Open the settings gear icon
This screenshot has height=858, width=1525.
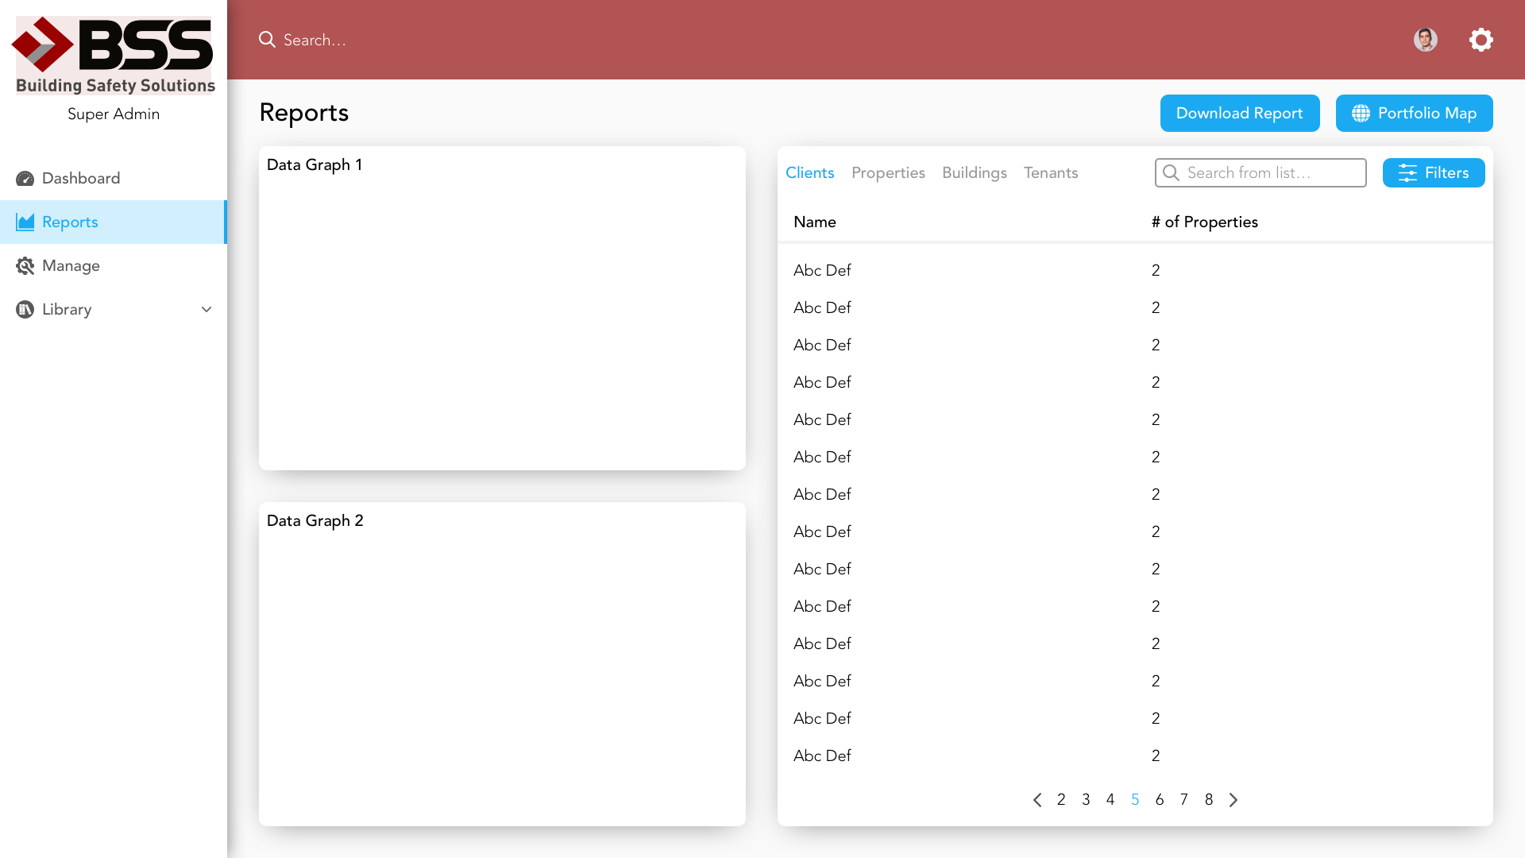[1481, 40]
